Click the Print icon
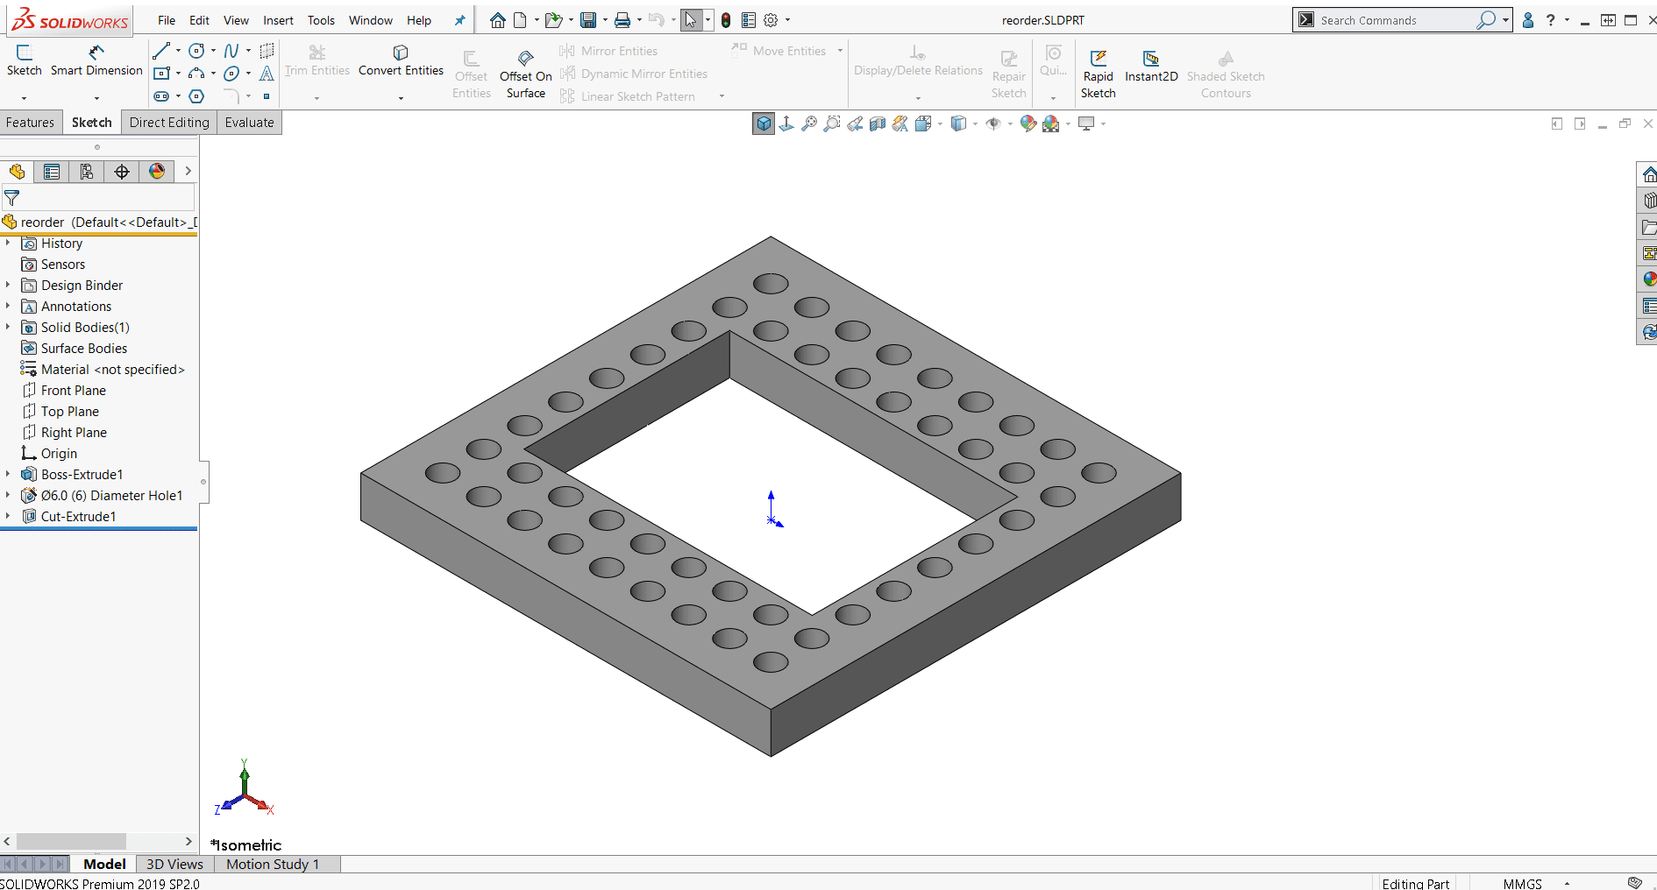The width and height of the screenshot is (1657, 890). (x=622, y=20)
